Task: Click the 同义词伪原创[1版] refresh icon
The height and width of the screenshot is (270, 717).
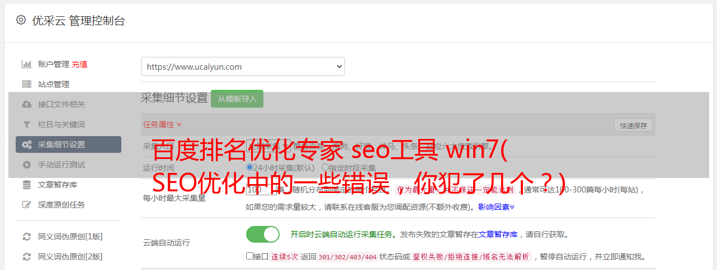Action: [x=26, y=237]
